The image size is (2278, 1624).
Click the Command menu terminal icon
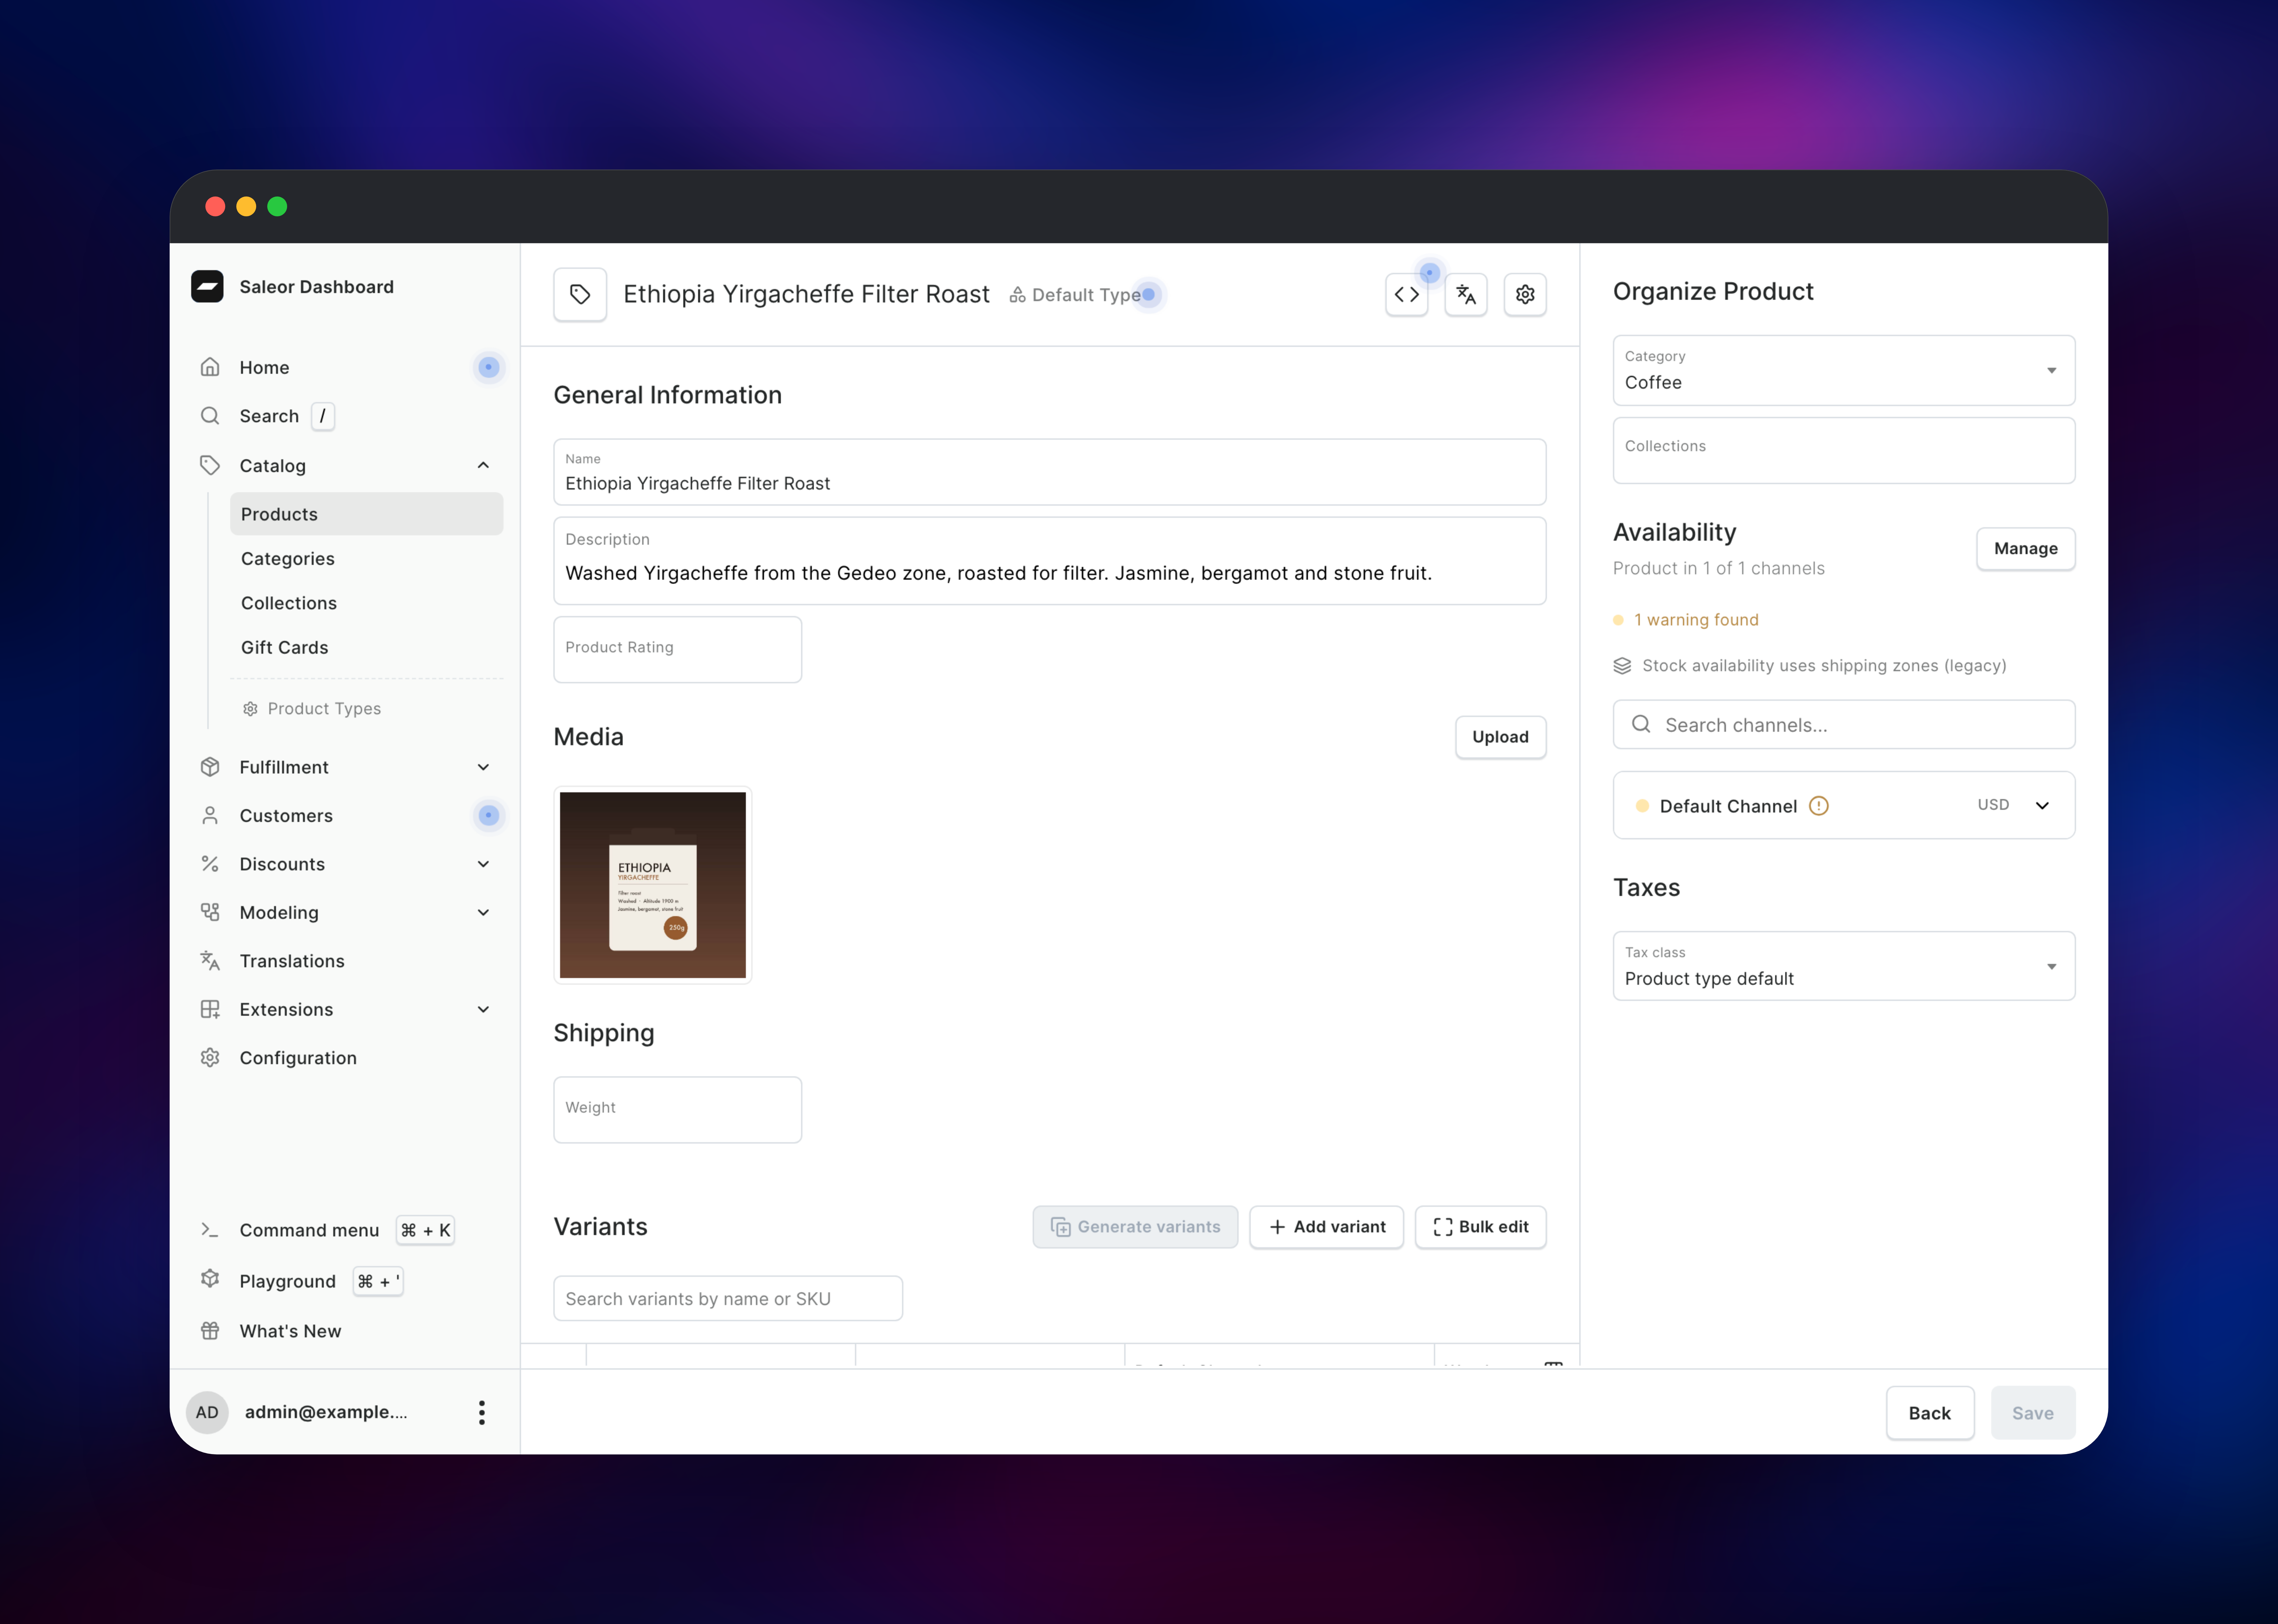[210, 1230]
